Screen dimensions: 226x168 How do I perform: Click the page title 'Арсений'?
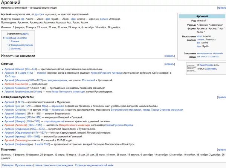(11, 3)
